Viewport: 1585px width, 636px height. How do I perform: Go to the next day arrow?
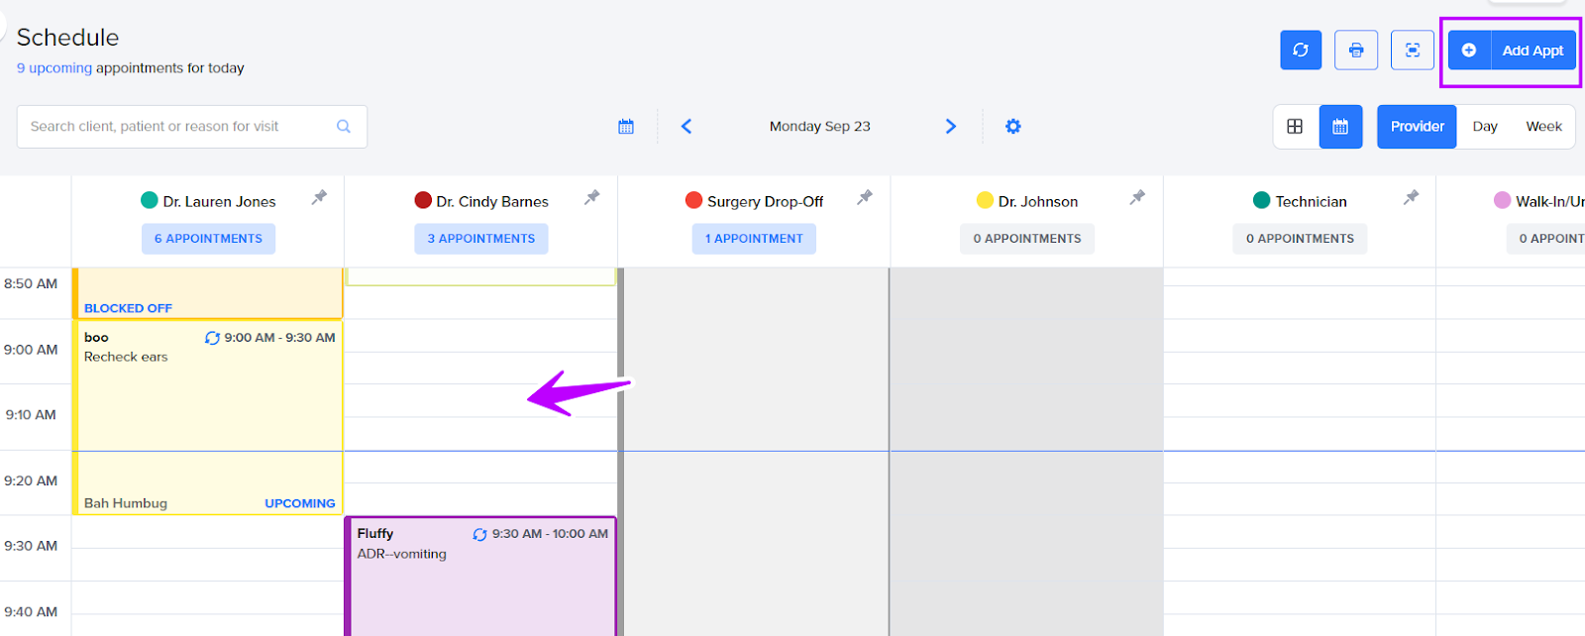(x=951, y=126)
